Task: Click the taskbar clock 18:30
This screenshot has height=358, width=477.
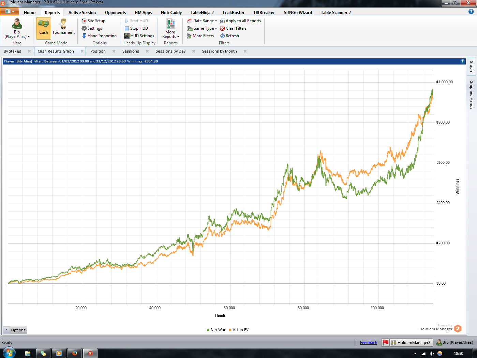Action: pos(459,354)
